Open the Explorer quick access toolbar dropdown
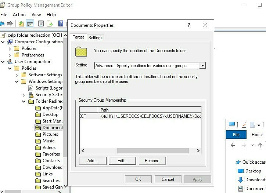Image resolution: width=266 pixels, height=193 pixels. (x=259, y=125)
